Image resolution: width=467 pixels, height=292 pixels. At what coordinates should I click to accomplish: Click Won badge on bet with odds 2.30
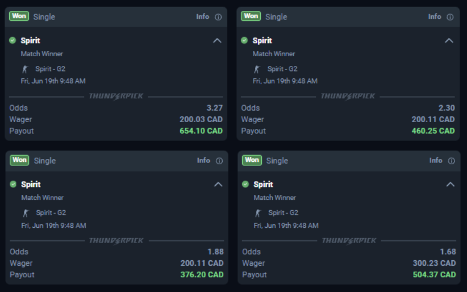click(251, 16)
